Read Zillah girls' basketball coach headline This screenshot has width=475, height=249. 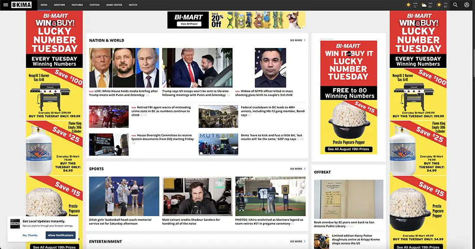pos(120,222)
